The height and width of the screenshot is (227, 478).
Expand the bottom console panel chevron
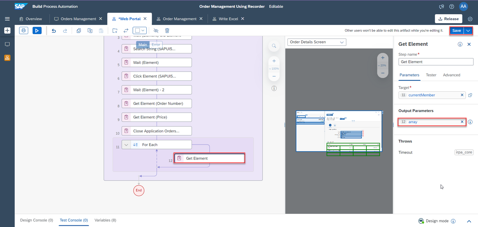tap(469, 221)
